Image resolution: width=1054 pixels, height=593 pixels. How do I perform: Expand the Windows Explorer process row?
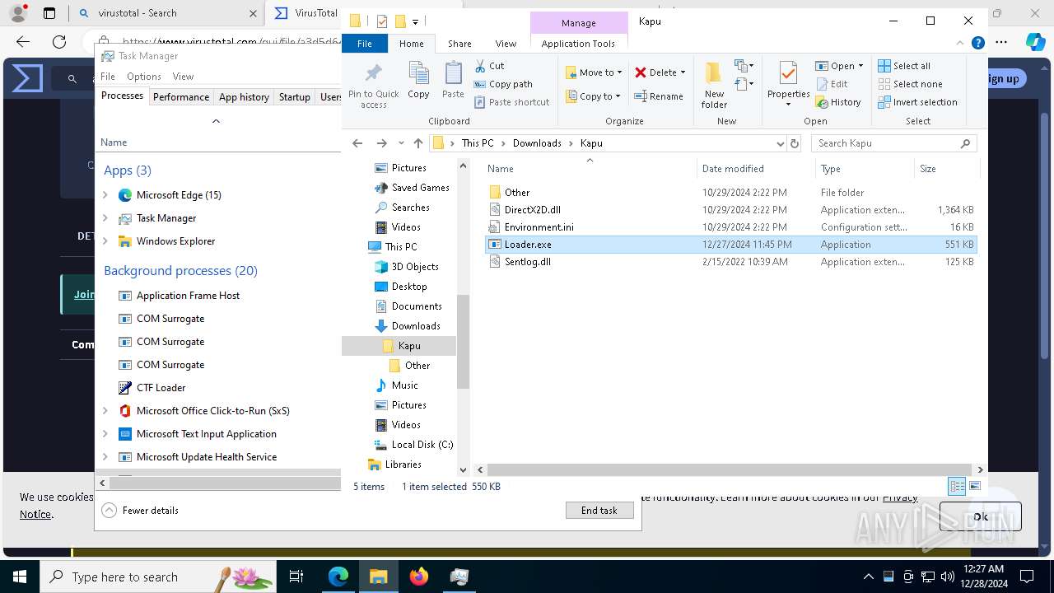click(105, 241)
